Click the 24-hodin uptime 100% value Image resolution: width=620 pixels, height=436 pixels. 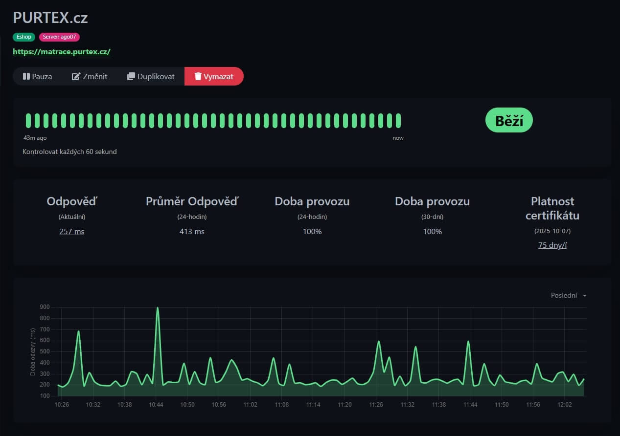[312, 231]
